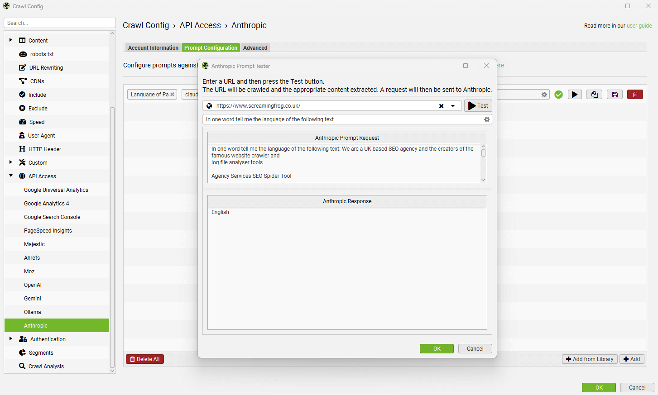Clear the URL with the X icon
Screen dimensions: 658x395
click(x=441, y=106)
